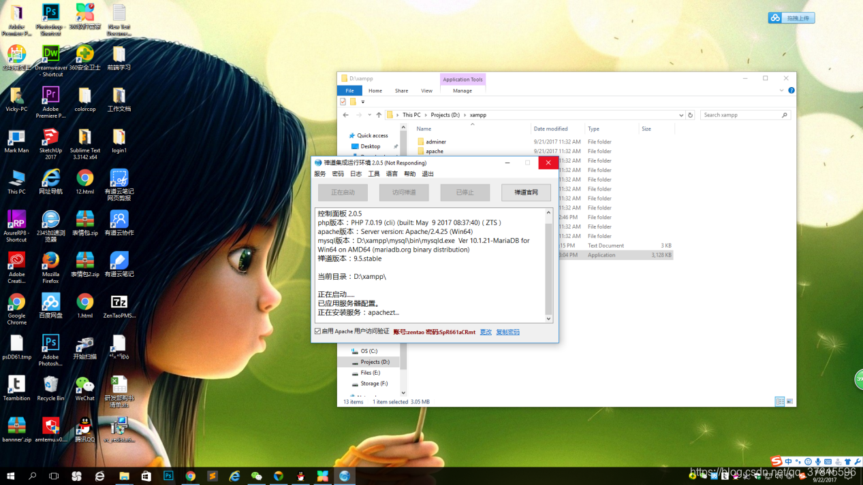The height and width of the screenshot is (485, 863).
Task: Select the 12.html Chrome file icon
Action: [85, 182]
